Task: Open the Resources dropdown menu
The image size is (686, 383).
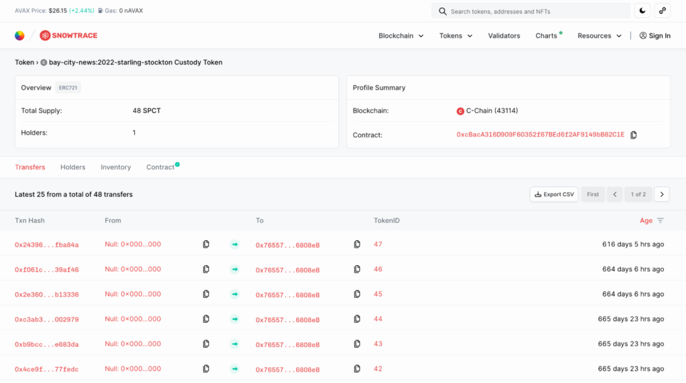Action: point(600,36)
